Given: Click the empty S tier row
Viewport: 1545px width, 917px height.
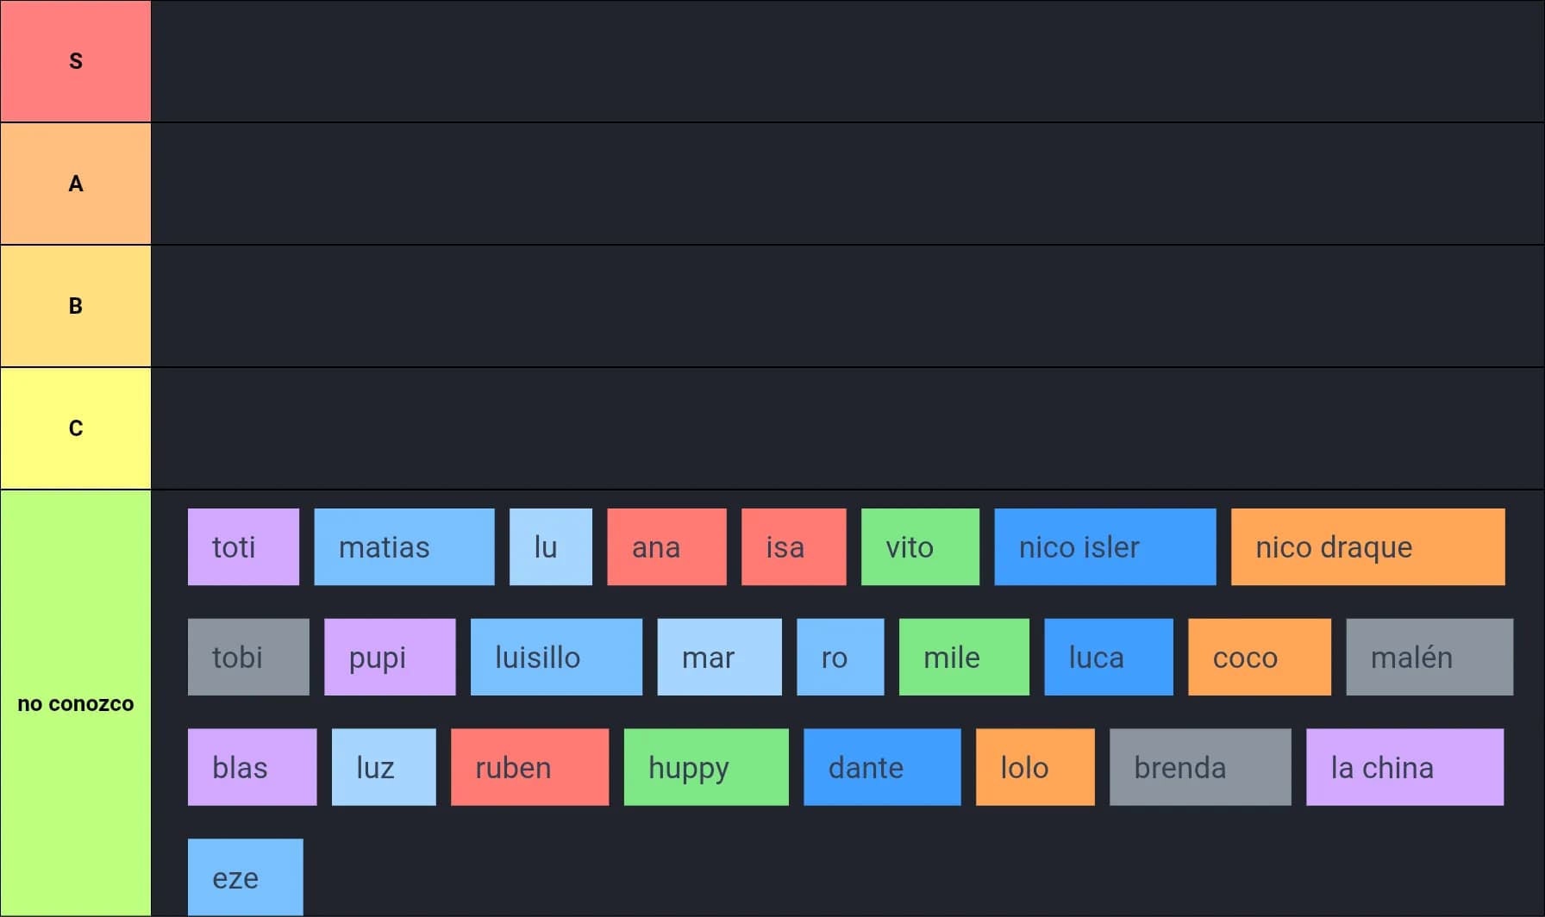Looking at the screenshot, I should coord(848,61).
